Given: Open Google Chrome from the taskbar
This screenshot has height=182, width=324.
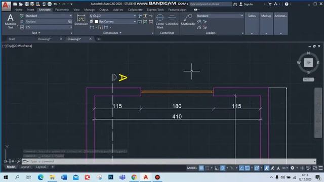Looking at the screenshot, I should [x=134, y=177].
